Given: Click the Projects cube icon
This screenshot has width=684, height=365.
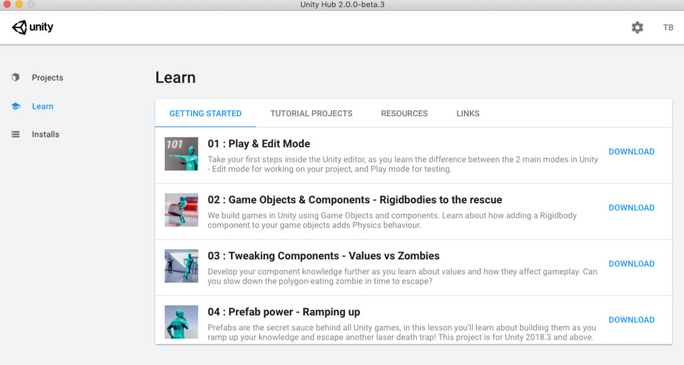Looking at the screenshot, I should [x=15, y=77].
